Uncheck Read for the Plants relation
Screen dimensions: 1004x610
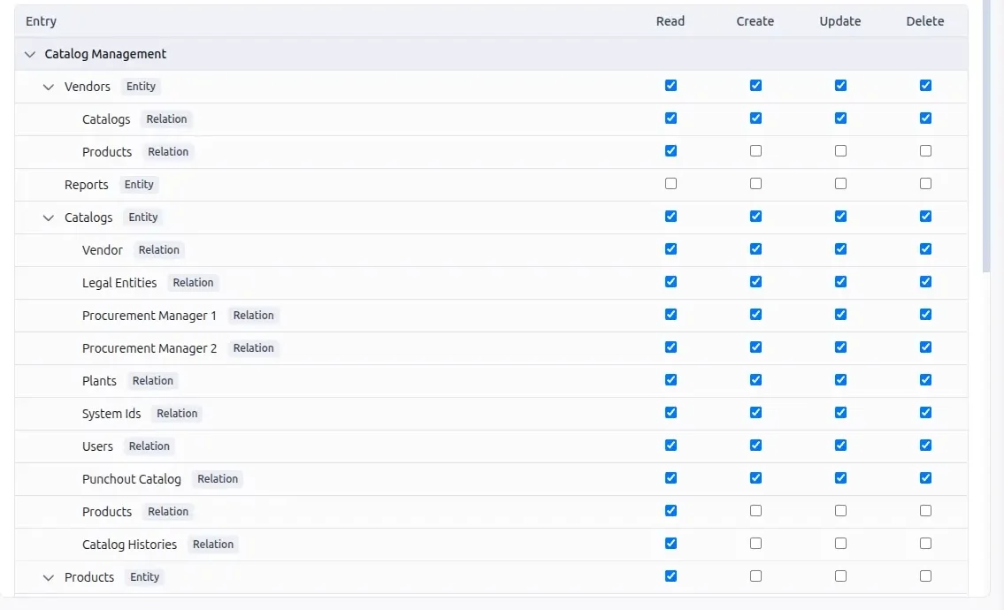pyautogui.click(x=671, y=379)
